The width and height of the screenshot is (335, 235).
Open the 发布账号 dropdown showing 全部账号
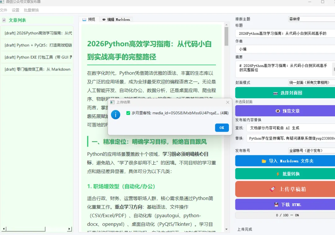pyautogui.click(x=312, y=150)
